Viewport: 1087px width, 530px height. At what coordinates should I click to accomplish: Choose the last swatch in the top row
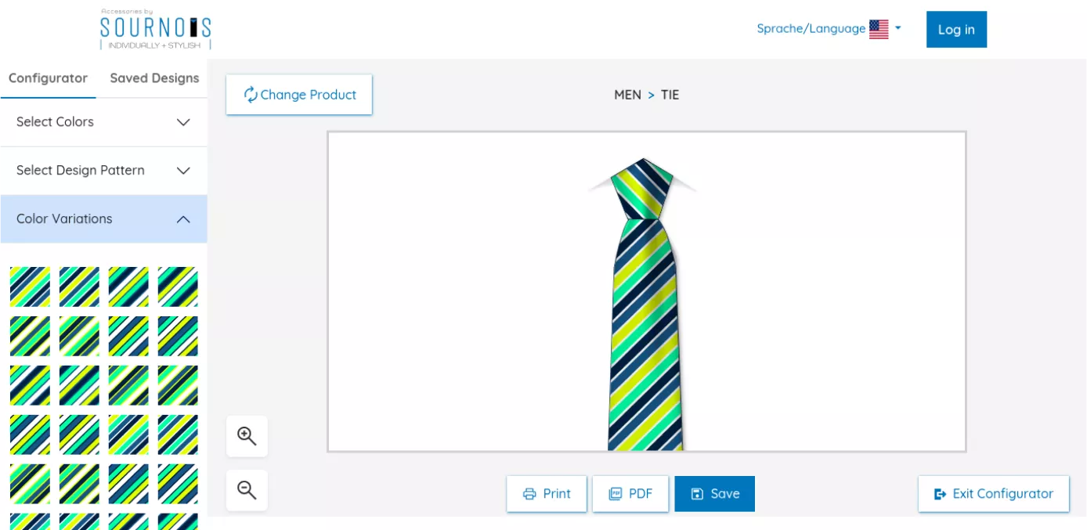(178, 287)
